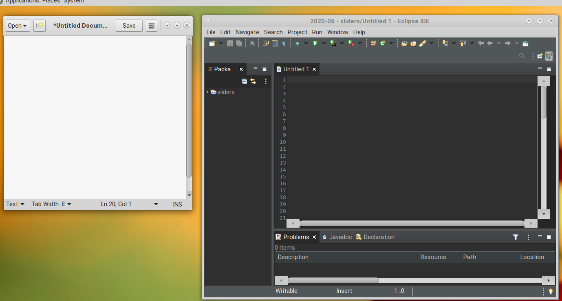
Task: Click the Next Annotation icon
Action: [x=445, y=43]
